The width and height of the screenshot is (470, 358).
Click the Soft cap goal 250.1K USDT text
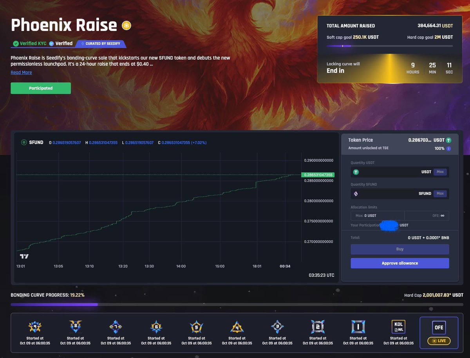(352, 37)
